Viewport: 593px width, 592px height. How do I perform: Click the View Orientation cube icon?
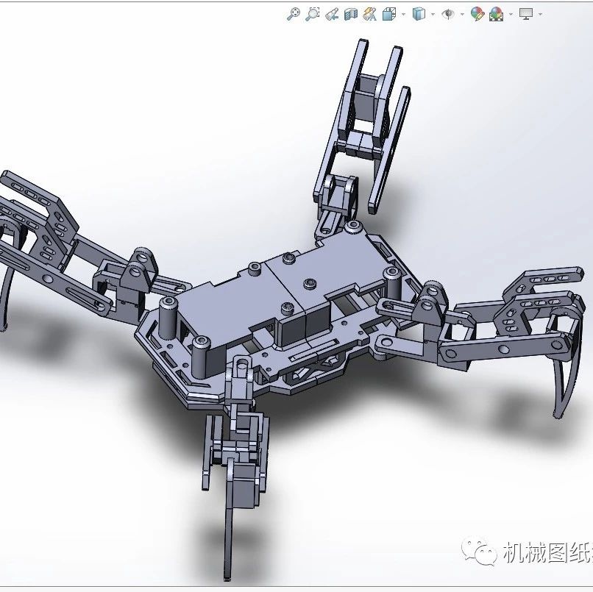tap(388, 14)
